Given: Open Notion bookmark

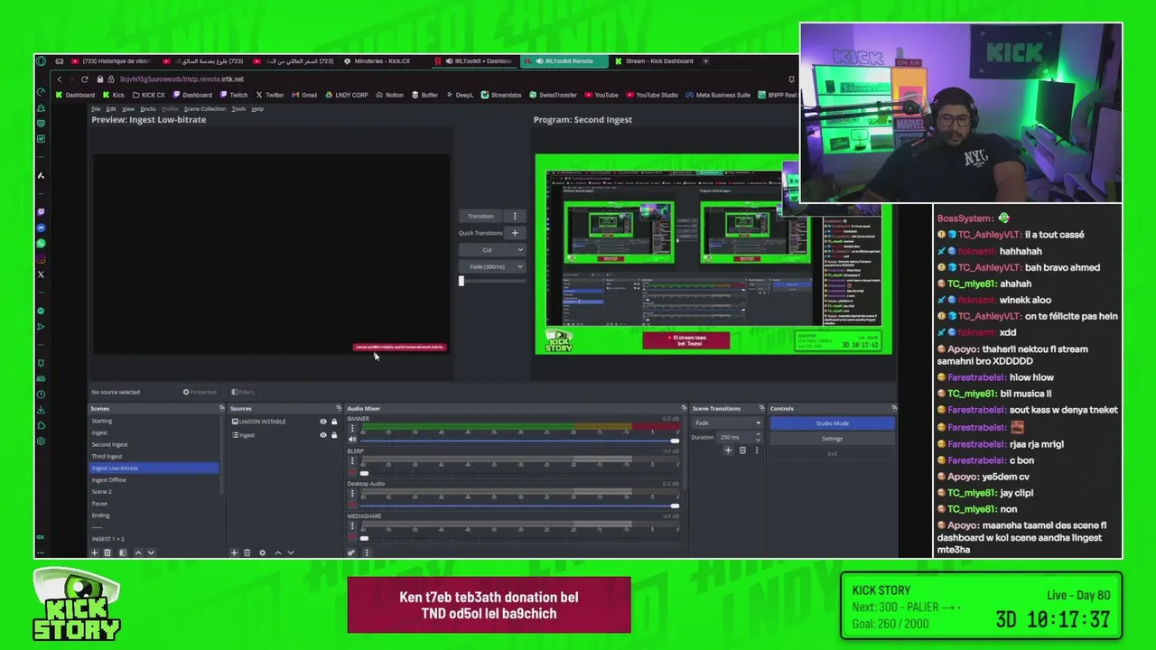Looking at the screenshot, I should [389, 95].
